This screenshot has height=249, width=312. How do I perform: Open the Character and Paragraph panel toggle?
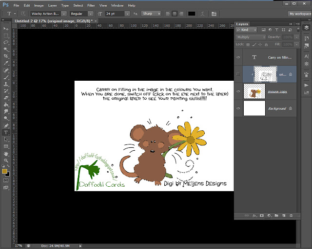(x=214, y=14)
